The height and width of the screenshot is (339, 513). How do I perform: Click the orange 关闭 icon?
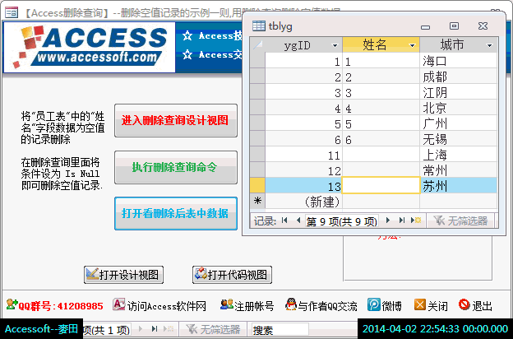click(x=420, y=304)
